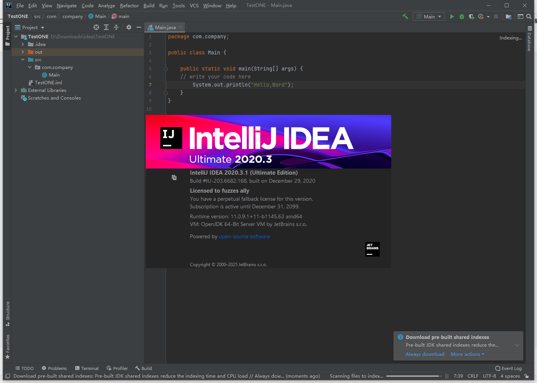This screenshot has height=383, width=537.
Task: Collapse All in the Project panel
Action: pos(116,27)
